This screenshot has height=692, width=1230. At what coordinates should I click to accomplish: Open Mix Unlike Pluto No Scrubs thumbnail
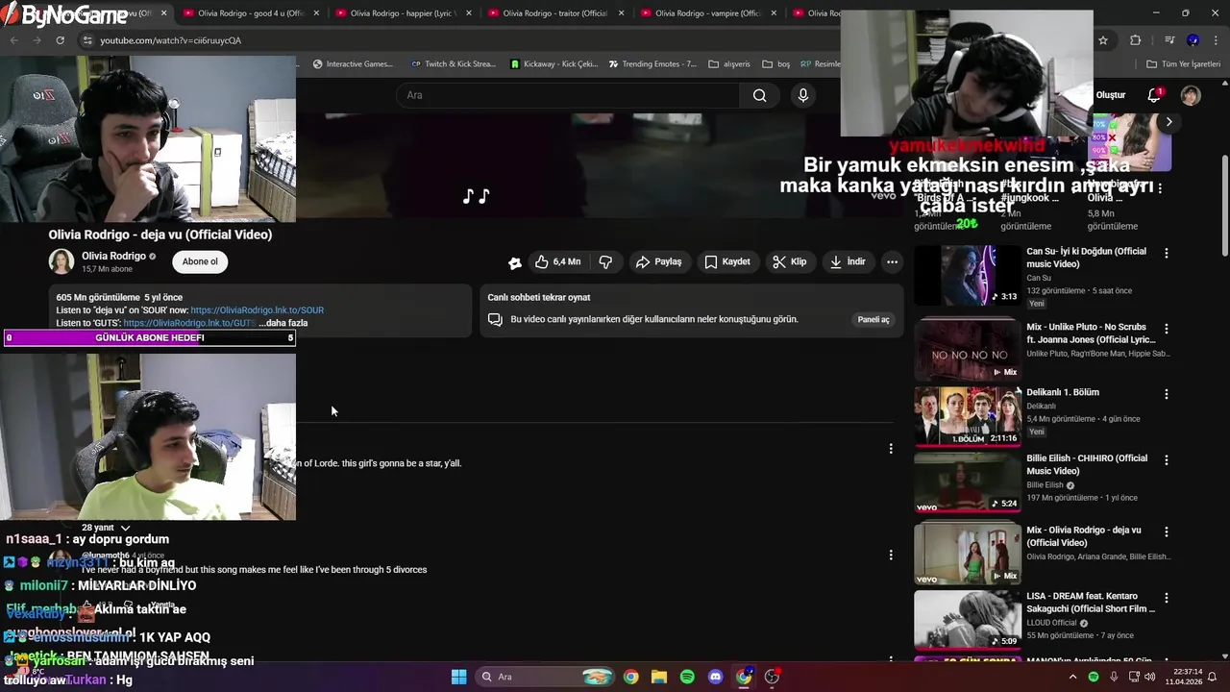pyautogui.click(x=968, y=350)
